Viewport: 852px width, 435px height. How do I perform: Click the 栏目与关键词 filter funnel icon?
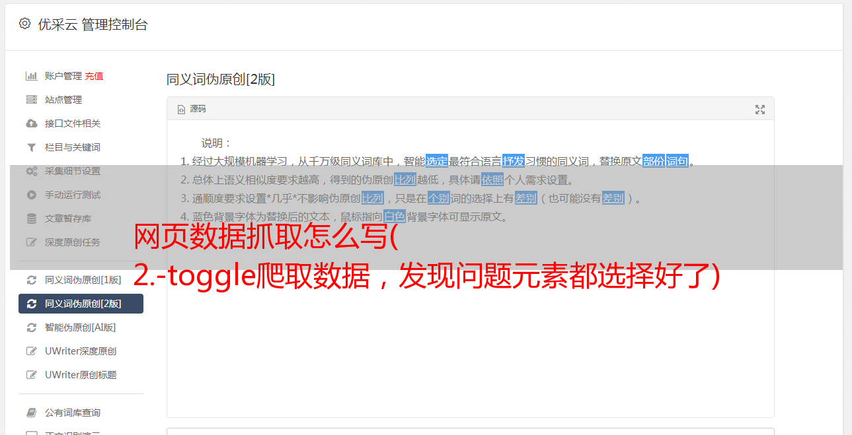point(31,147)
